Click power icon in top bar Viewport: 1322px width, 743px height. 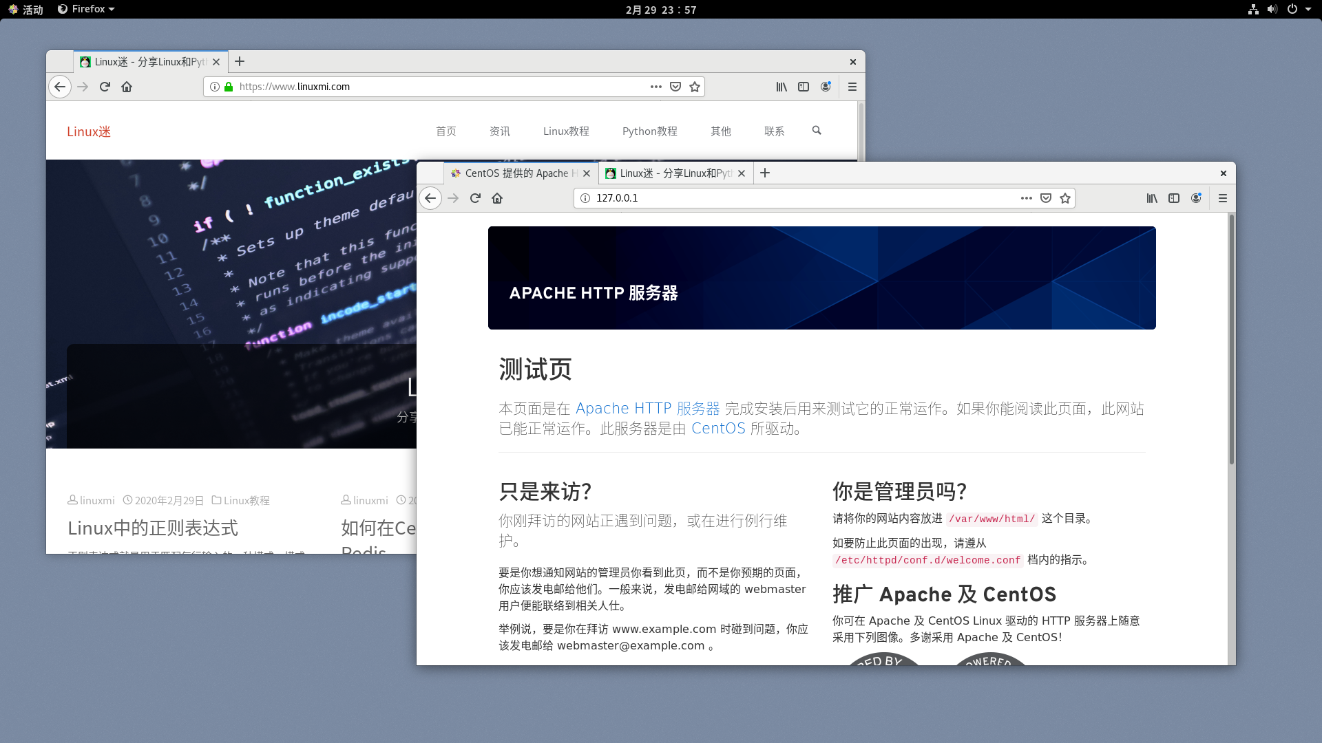1292,10
